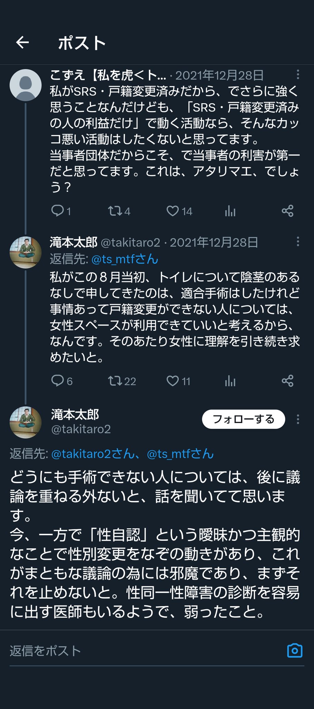View analytics on 滝本太郎's second post
Image resolution: width=314 pixels, height=709 pixels.
coord(230,381)
